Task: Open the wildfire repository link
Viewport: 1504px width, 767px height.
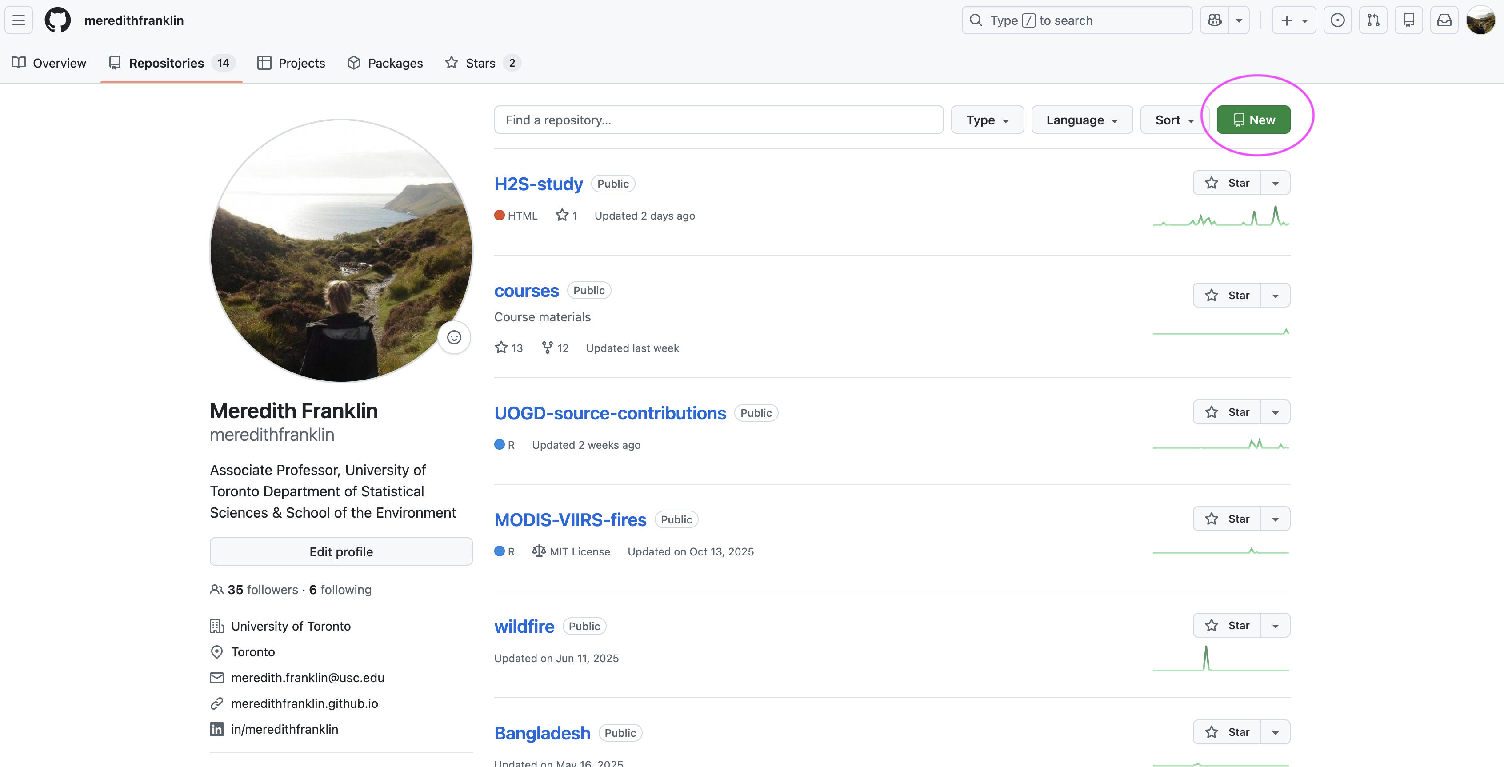Action: (524, 626)
